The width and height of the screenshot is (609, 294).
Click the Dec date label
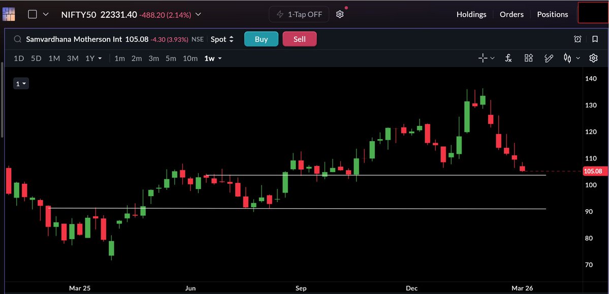(412, 288)
